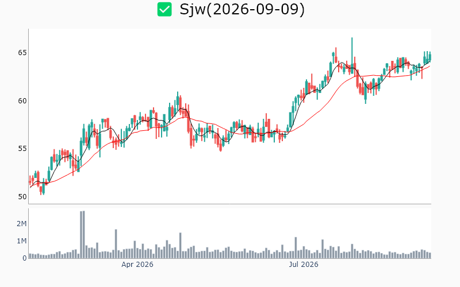
Task: Click the volume spike bar before Apr 2026
Action: (x=116, y=243)
